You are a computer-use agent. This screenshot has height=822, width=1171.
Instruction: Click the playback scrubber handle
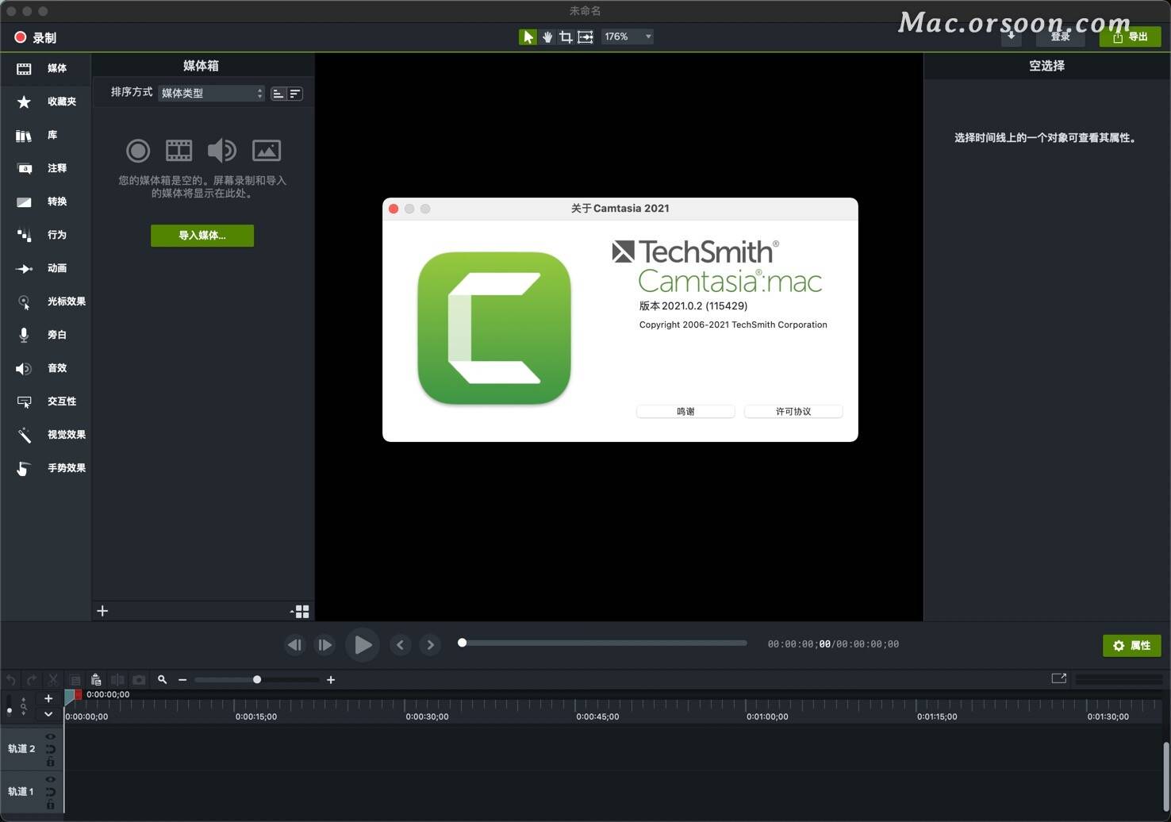pos(462,643)
